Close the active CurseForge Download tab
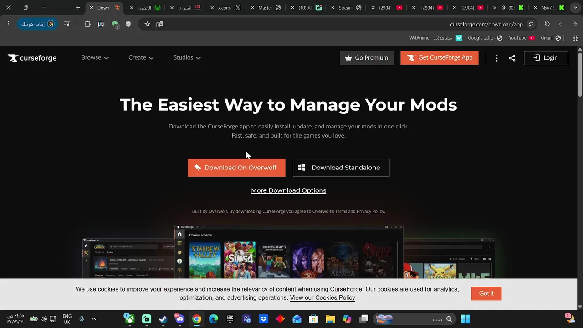The height and width of the screenshot is (328, 583). 92,8
